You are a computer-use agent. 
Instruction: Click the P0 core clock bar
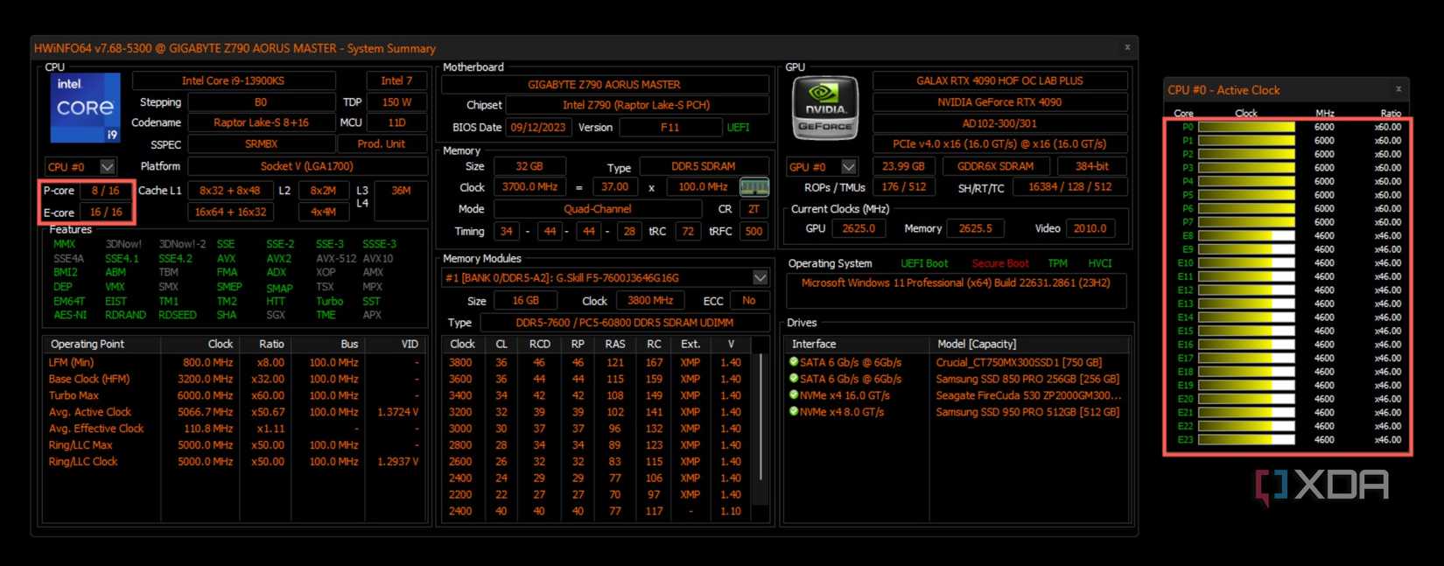pos(1246,127)
